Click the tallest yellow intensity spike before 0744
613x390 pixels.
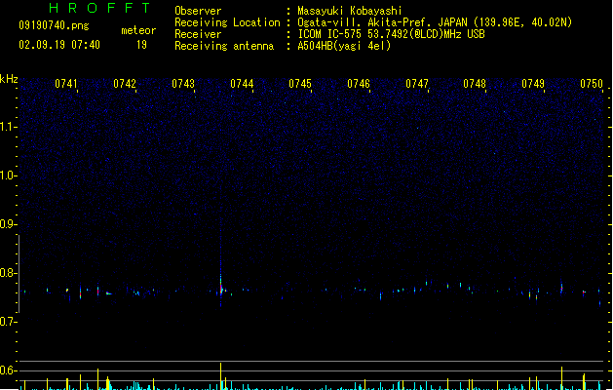tap(220, 376)
